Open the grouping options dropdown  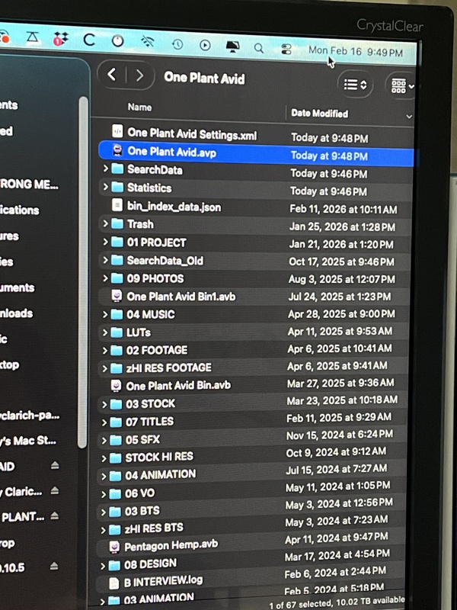coord(402,86)
